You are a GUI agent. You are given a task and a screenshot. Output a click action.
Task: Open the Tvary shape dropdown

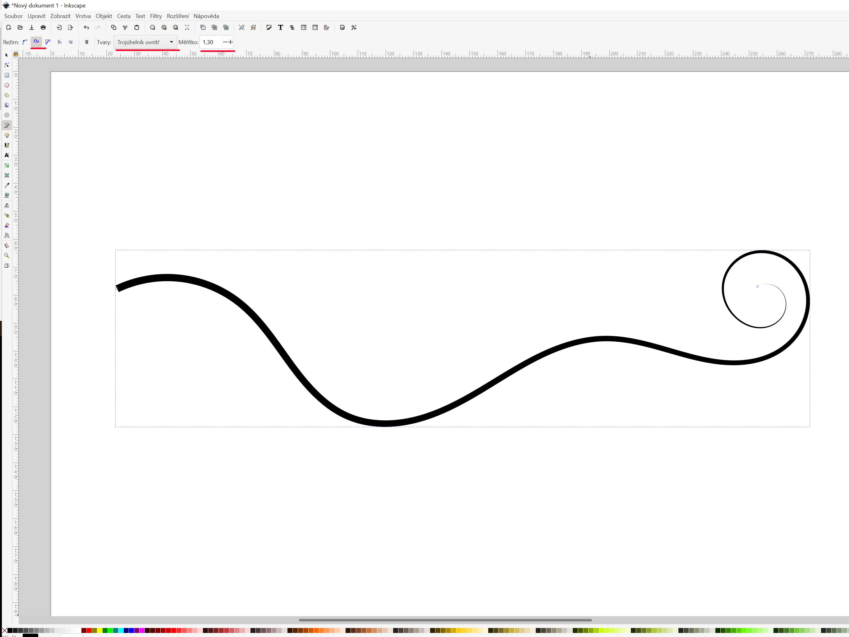145,42
